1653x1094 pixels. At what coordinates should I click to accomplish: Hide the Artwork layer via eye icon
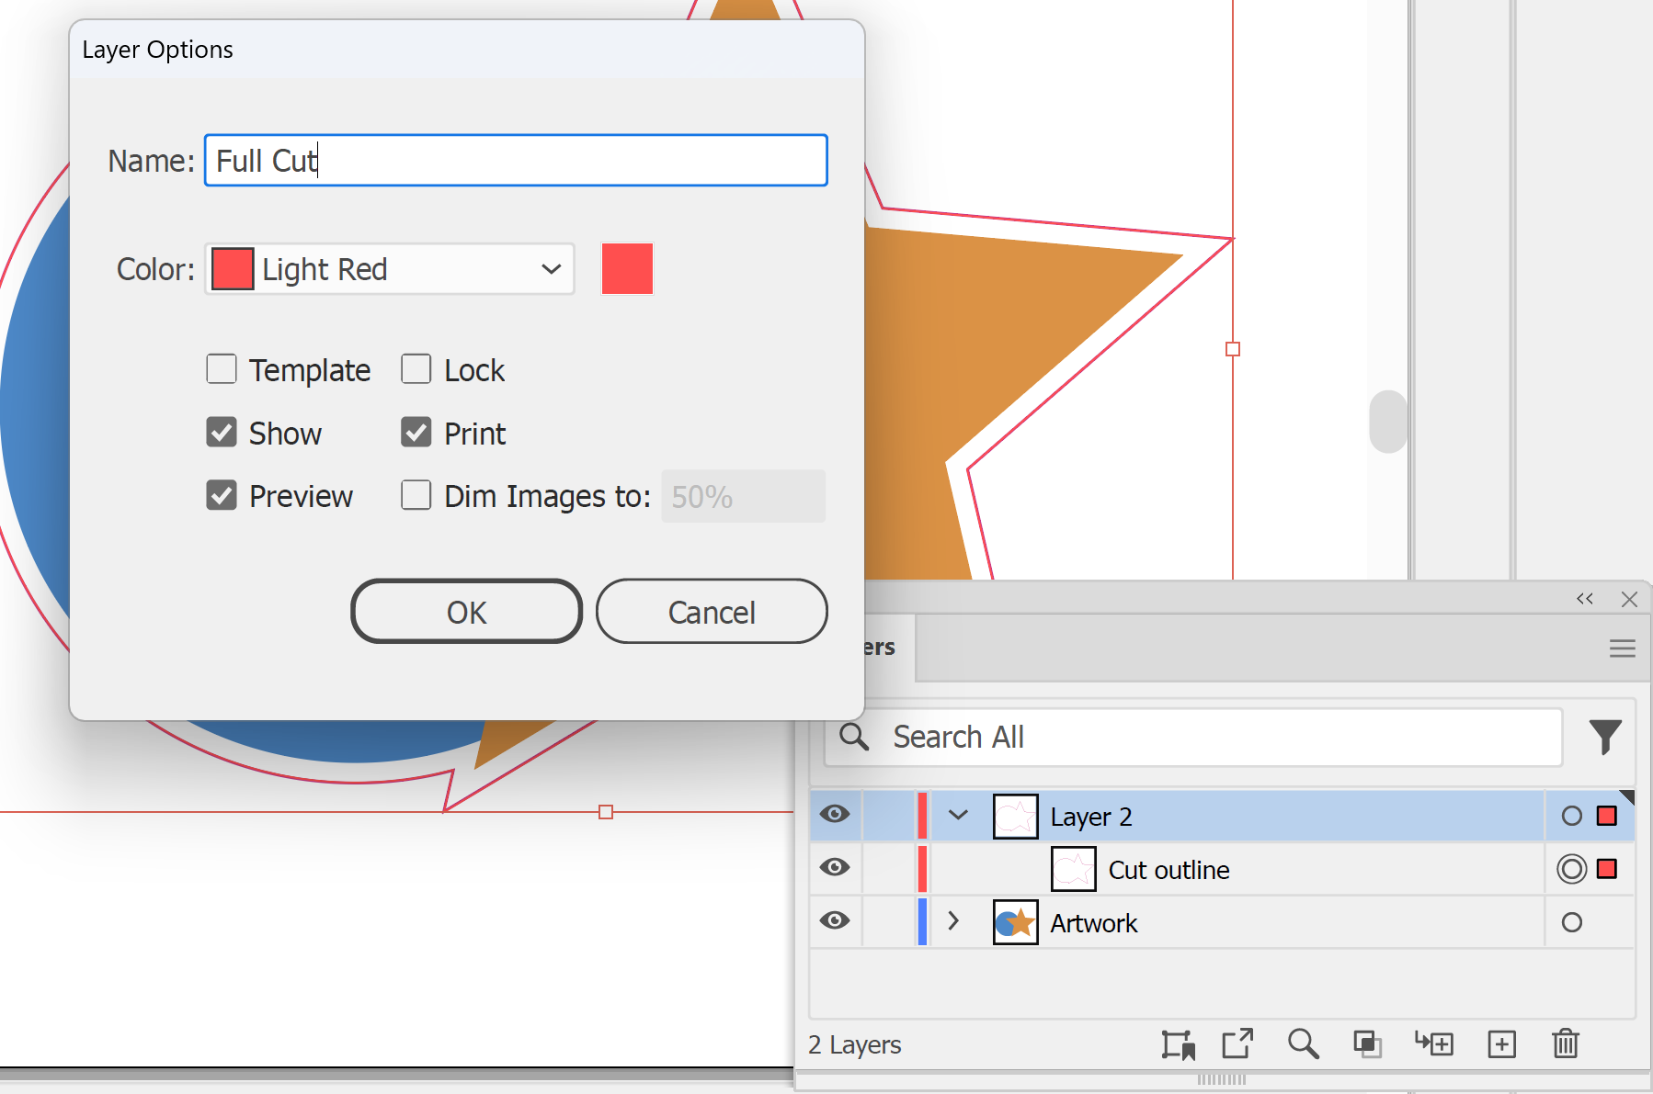click(835, 921)
